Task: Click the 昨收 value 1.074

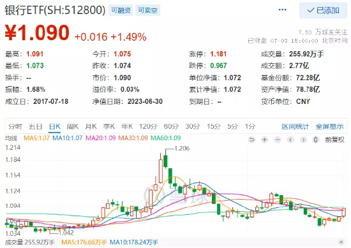Action: [x=123, y=66]
